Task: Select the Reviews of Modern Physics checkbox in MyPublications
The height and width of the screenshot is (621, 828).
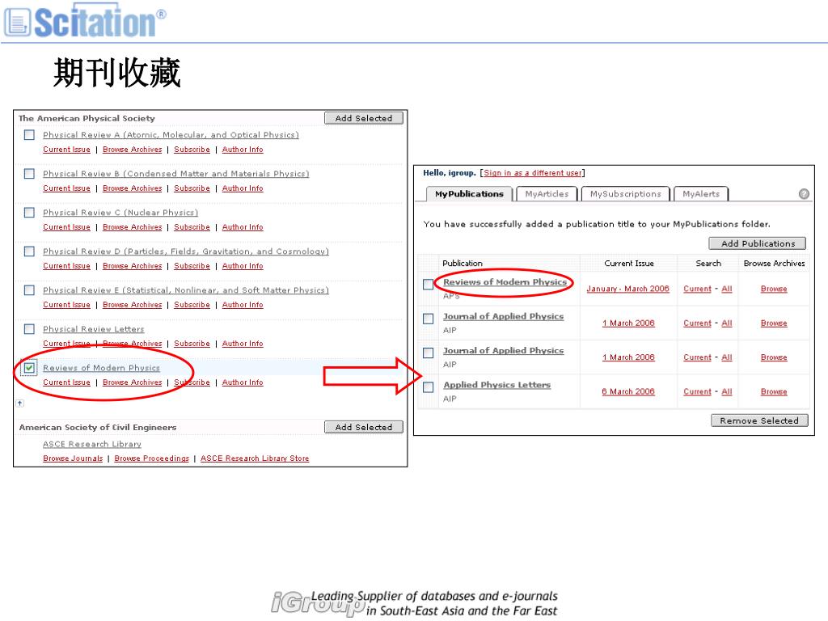Action: click(x=429, y=284)
